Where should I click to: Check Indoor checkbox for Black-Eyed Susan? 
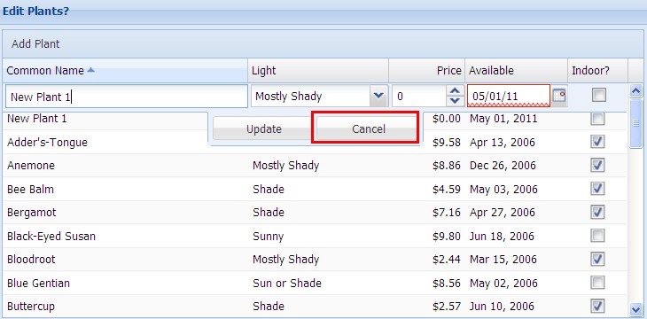598,236
